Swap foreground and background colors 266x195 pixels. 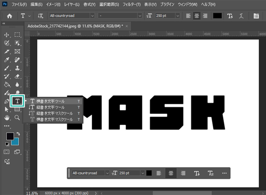click(18, 134)
